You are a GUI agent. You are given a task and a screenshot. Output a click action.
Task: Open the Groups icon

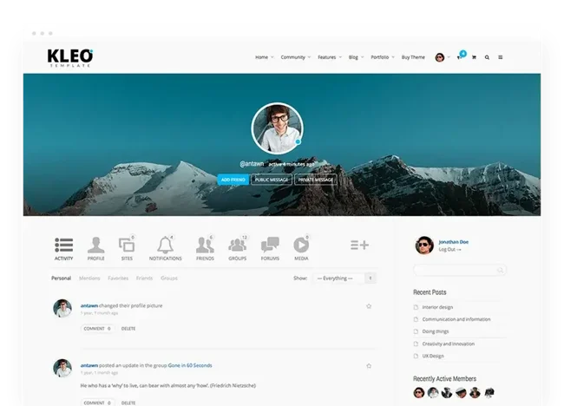coord(237,246)
